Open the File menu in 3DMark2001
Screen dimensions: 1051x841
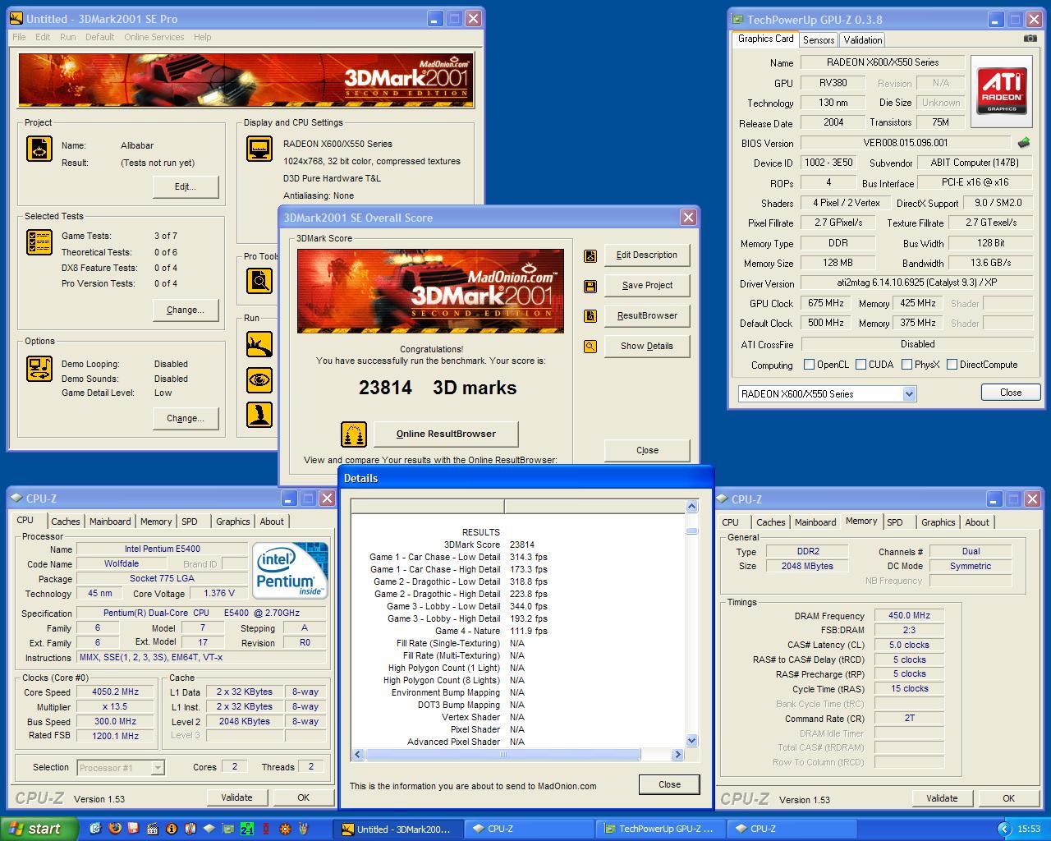coord(19,37)
